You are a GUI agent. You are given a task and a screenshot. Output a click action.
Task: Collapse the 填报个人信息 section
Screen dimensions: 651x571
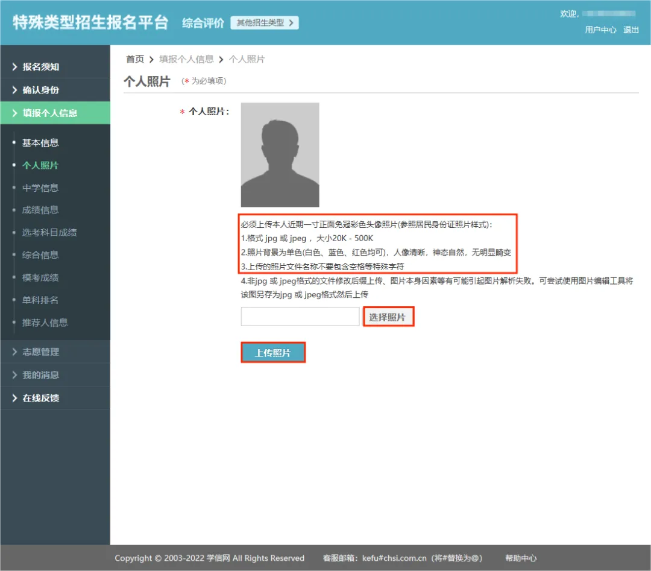pyautogui.click(x=50, y=113)
